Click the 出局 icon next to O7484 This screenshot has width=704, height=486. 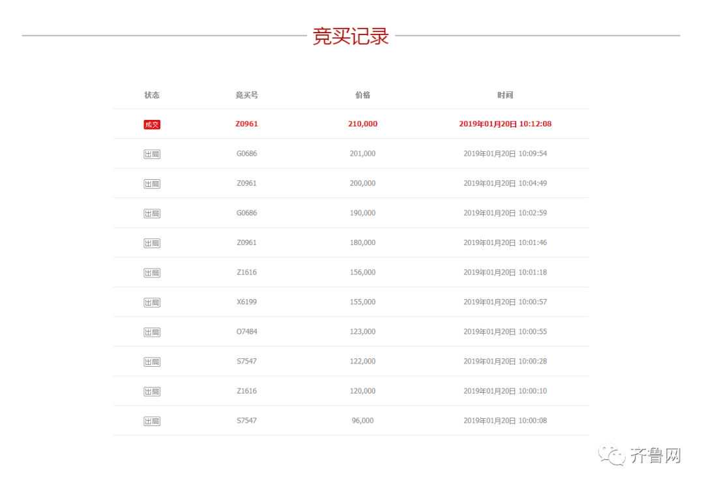pyautogui.click(x=152, y=332)
